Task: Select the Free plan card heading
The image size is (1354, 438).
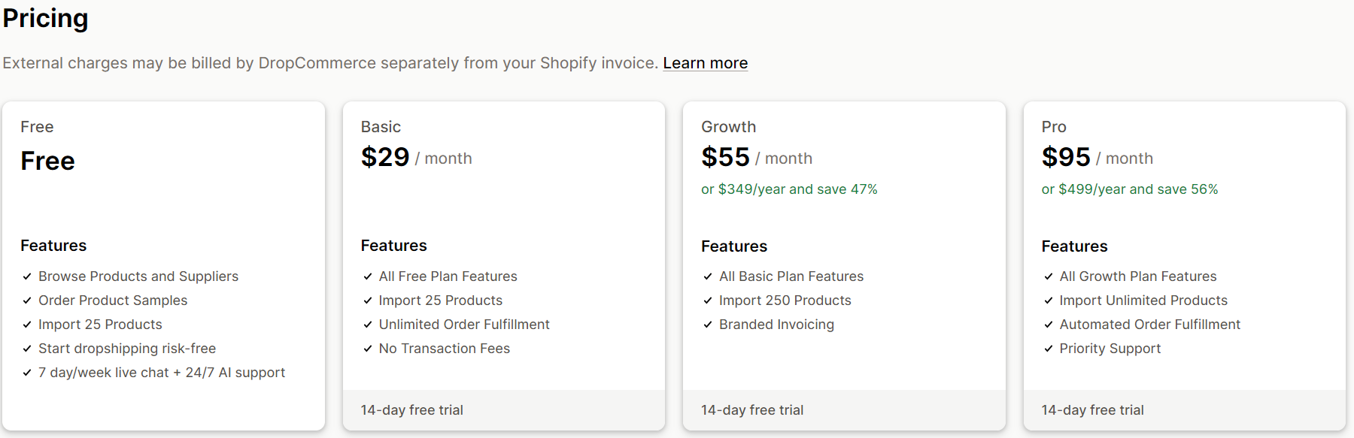Action: [37, 126]
